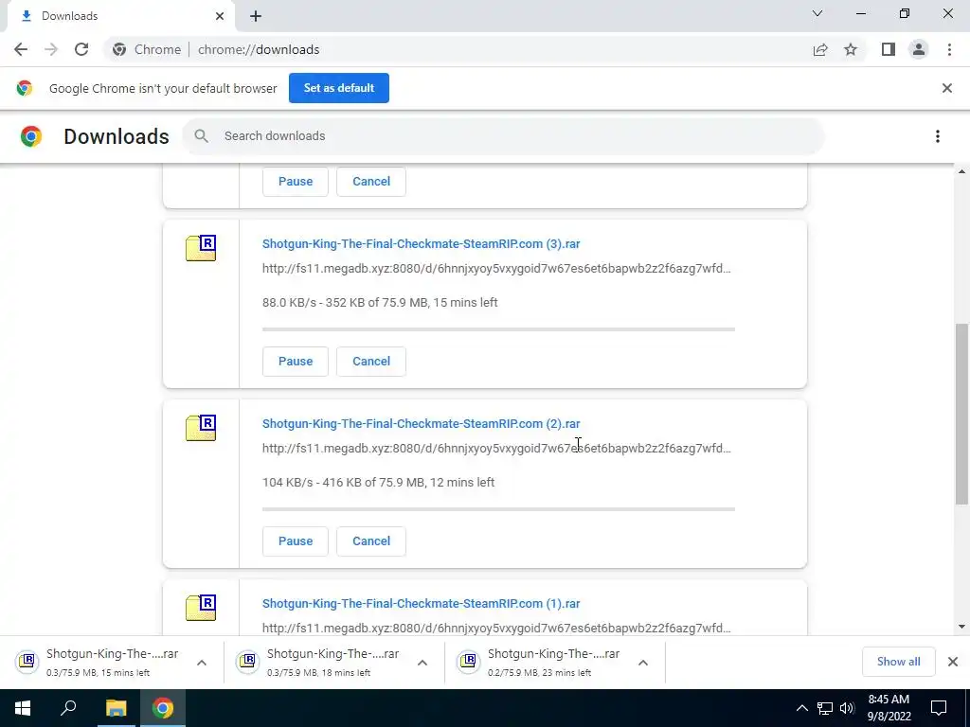The width and height of the screenshot is (970, 727).
Task: Click the network status tray icon
Action: [x=825, y=708]
